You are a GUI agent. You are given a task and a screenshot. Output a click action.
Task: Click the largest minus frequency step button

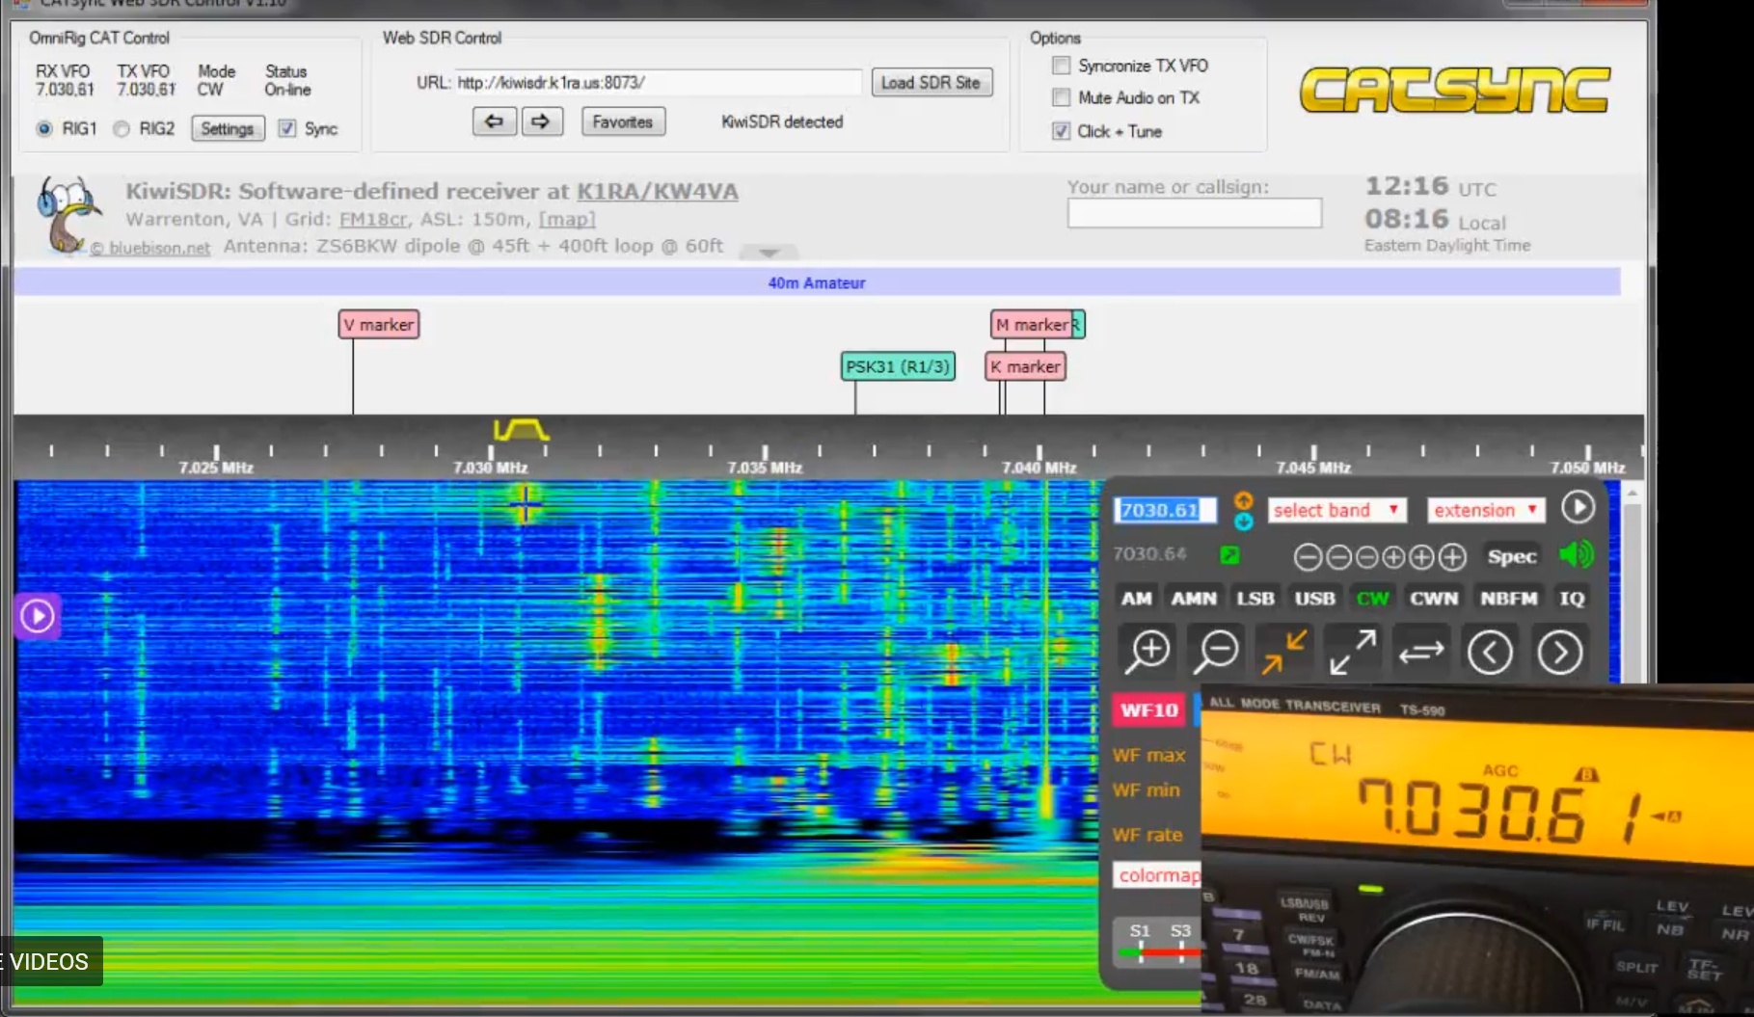click(1307, 556)
